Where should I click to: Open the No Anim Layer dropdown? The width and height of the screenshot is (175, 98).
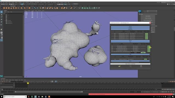tap(156, 92)
